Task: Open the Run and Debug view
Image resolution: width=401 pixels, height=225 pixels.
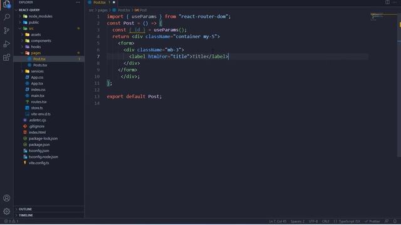Action: pos(7,44)
